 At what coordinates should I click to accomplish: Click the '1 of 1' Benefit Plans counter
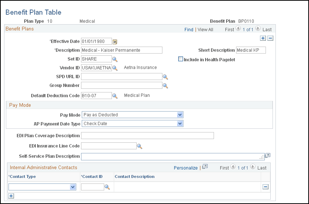point(248,30)
